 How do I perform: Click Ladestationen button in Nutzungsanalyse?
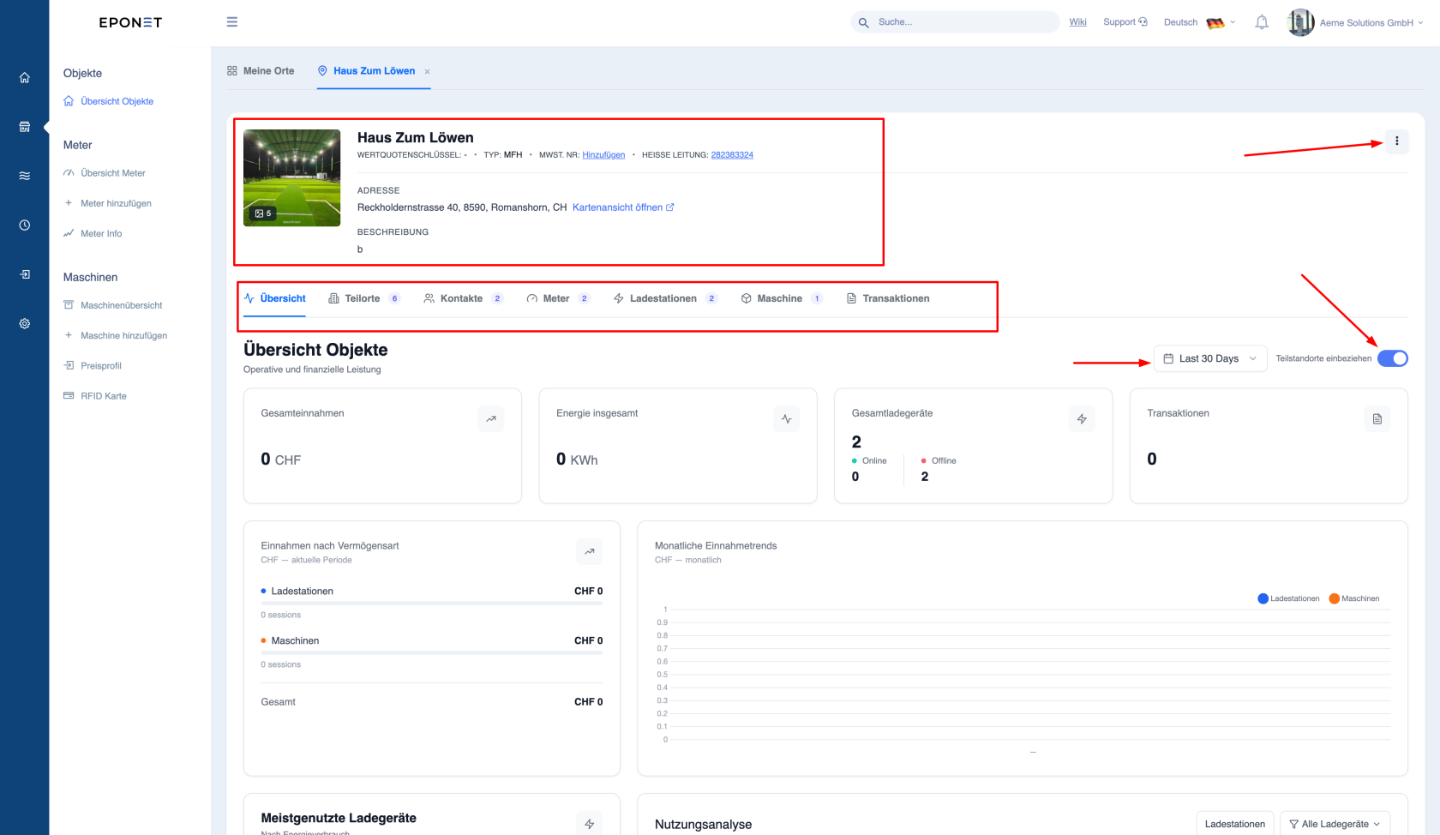pyautogui.click(x=1235, y=824)
